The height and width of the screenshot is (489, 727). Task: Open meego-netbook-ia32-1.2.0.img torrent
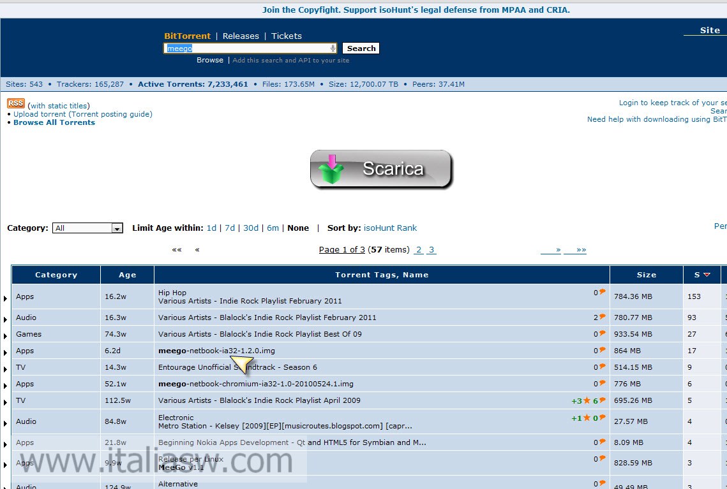coord(216,351)
